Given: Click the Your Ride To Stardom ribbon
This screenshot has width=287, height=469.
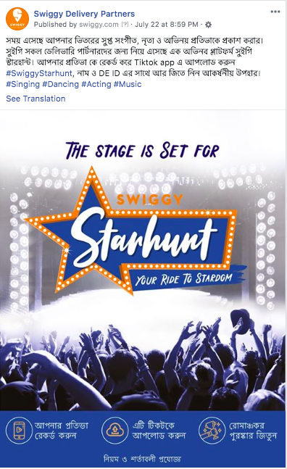Looking at the screenshot, I should 186,279.
